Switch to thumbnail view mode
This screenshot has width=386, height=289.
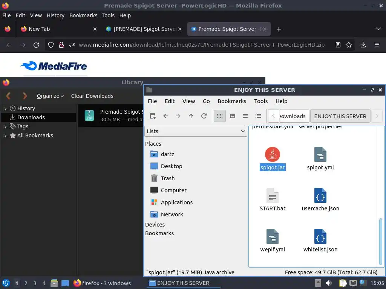232,116
